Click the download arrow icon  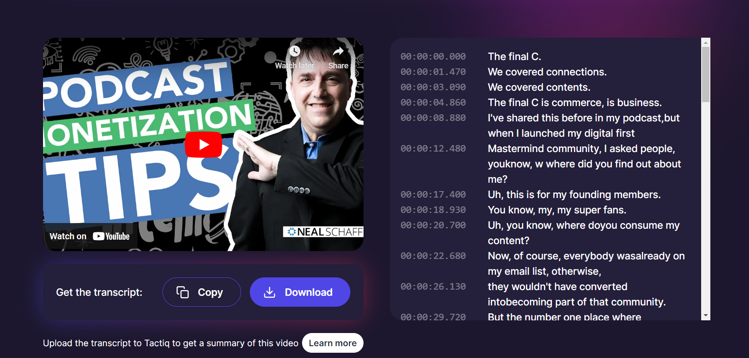(270, 292)
